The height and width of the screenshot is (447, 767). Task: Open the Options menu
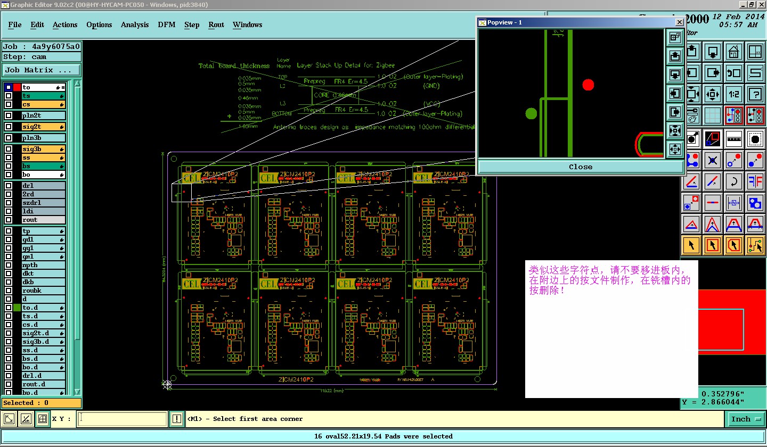coord(99,24)
